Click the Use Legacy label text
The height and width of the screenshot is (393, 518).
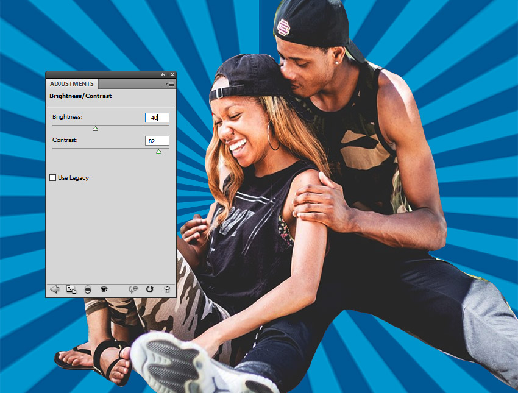(73, 178)
